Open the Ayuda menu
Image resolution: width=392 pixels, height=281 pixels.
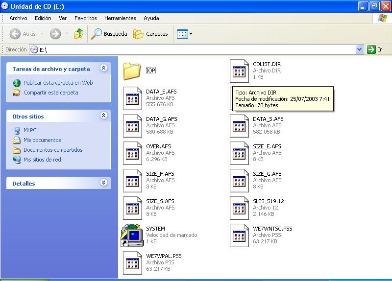tap(151, 18)
